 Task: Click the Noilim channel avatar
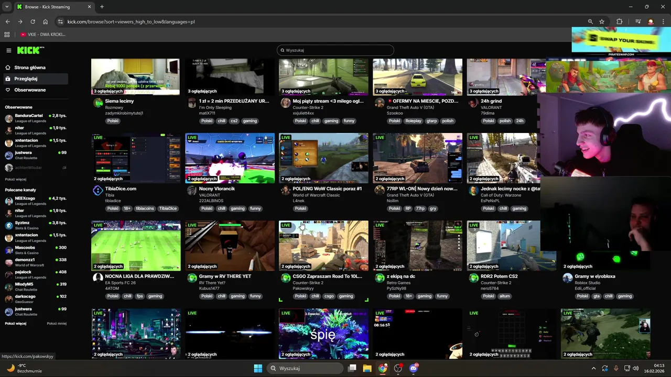coord(380,191)
